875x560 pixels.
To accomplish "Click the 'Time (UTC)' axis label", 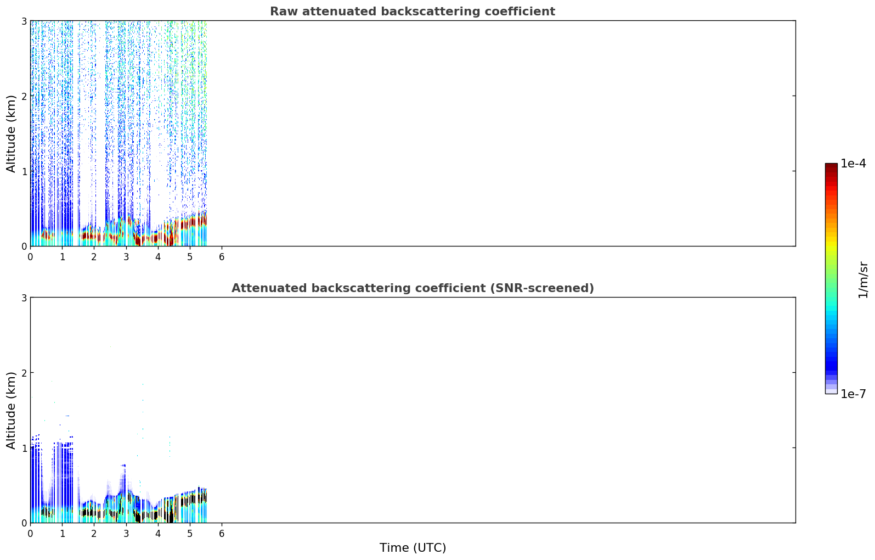I will coord(413,548).
